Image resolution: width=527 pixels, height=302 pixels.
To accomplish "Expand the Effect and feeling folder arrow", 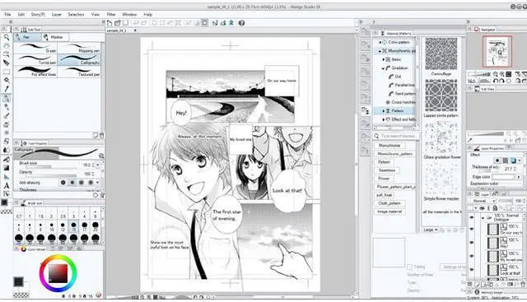I will [x=384, y=119].
